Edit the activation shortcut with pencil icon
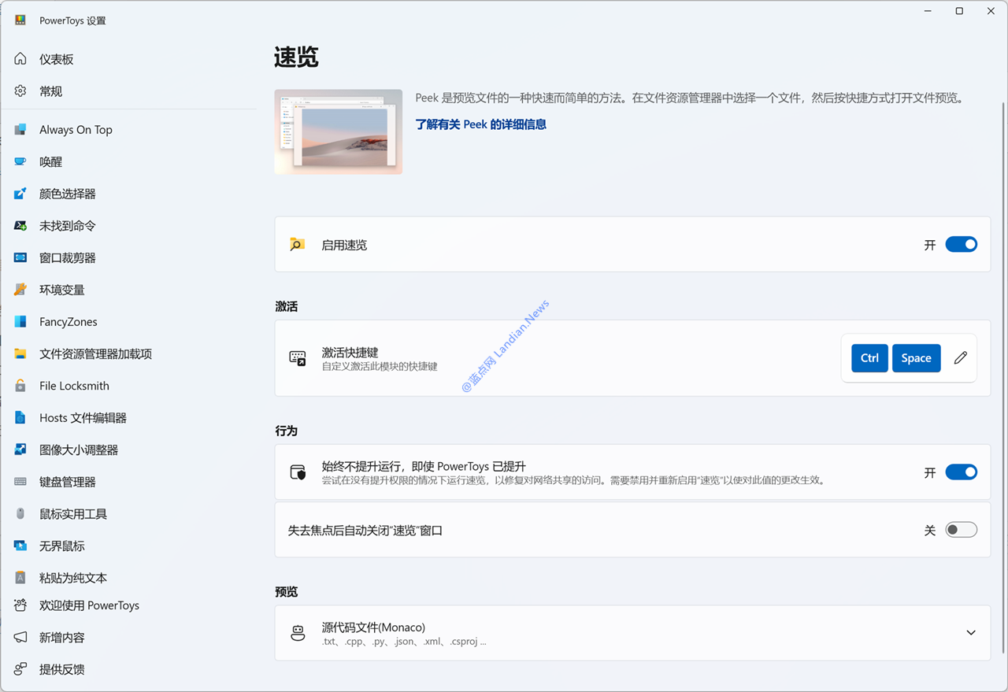Image resolution: width=1008 pixels, height=692 pixels. (x=960, y=358)
